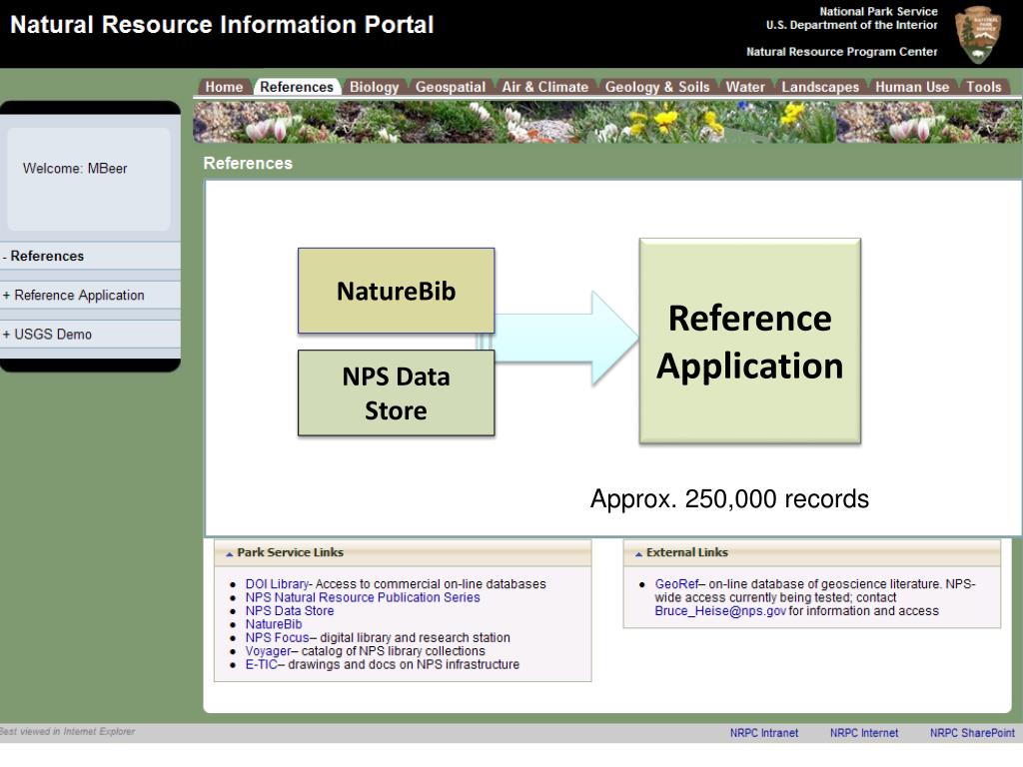Open the Landscapes tab
This screenshot has height=767, width=1023.
[x=820, y=87]
